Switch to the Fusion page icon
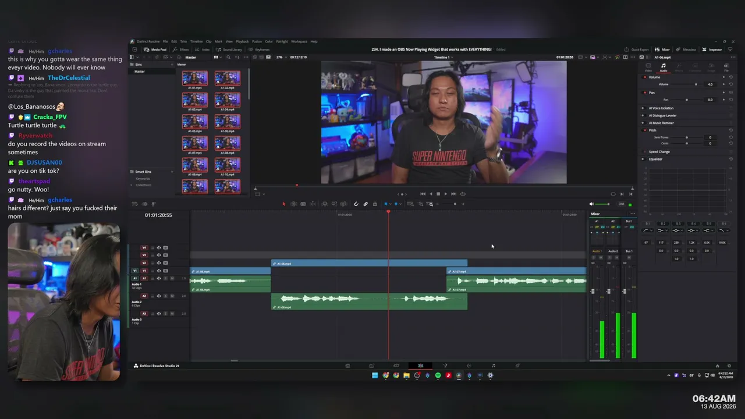This screenshot has width=745, height=419. point(445,366)
